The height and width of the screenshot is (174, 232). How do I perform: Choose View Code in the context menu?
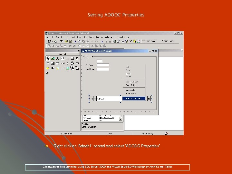pos(134,90)
